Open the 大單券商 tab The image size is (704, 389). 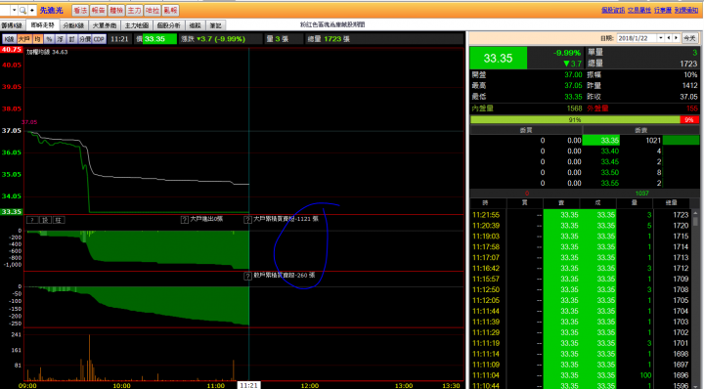pos(105,25)
